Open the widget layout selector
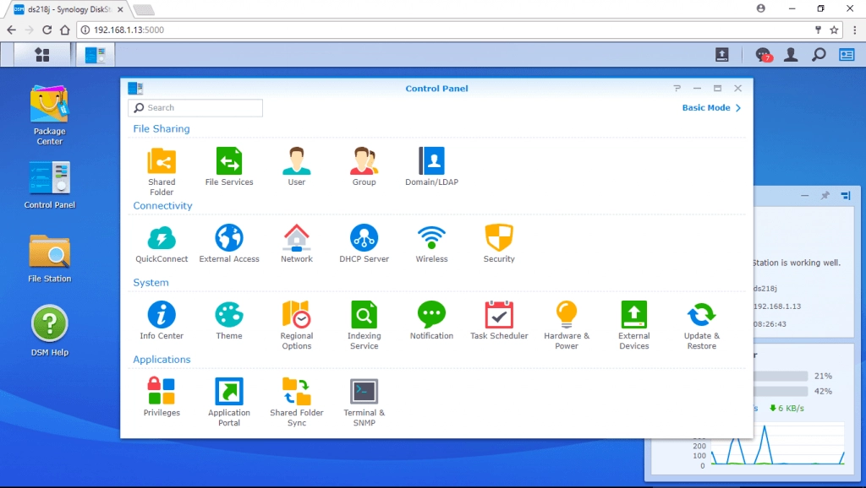 pyautogui.click(x=845, y=194)
